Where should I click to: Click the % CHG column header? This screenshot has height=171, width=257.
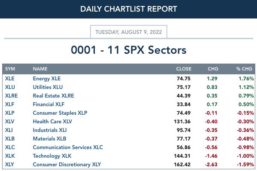[244, 69]
